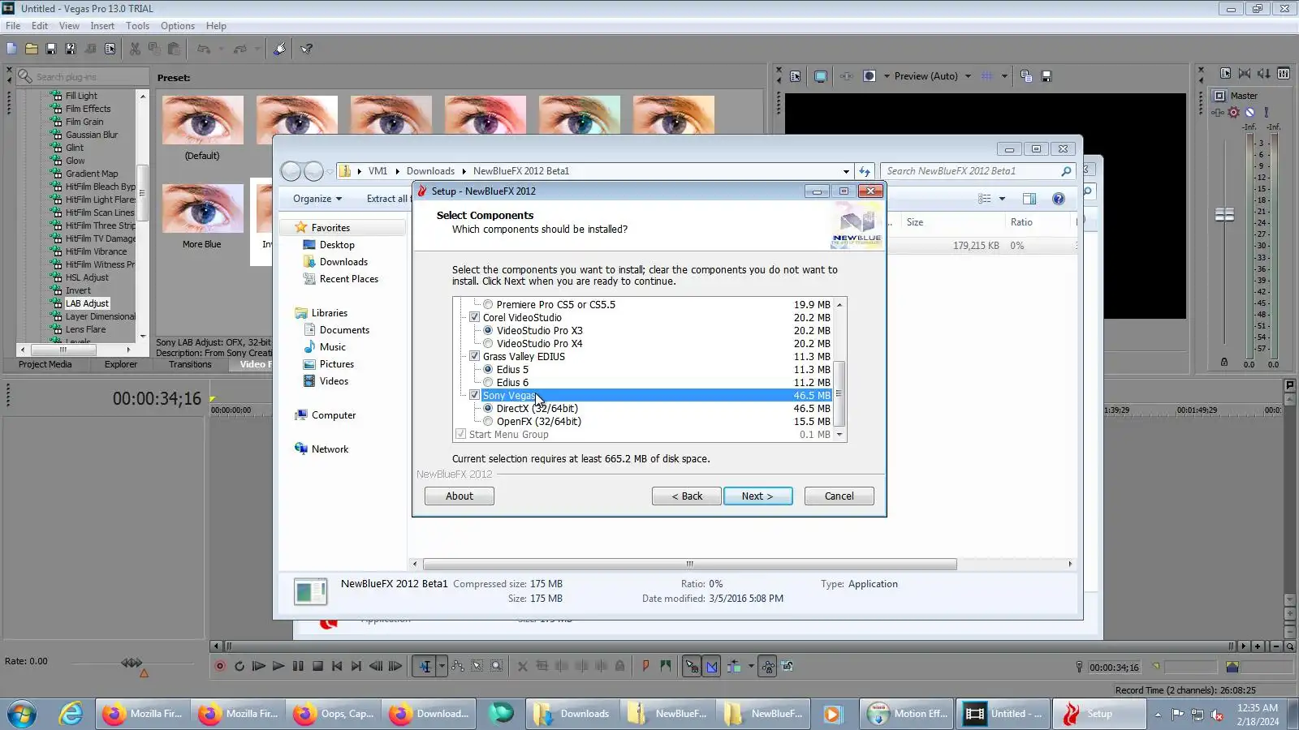This screenshot has height=730, width=1299.
Task: Copy the preview snapshot to clipboard
Action: coord(1026,76)
